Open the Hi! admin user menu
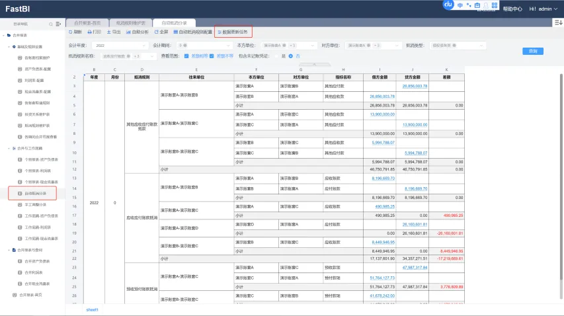Screen dimensions: 564x316 tap(543, 9)
